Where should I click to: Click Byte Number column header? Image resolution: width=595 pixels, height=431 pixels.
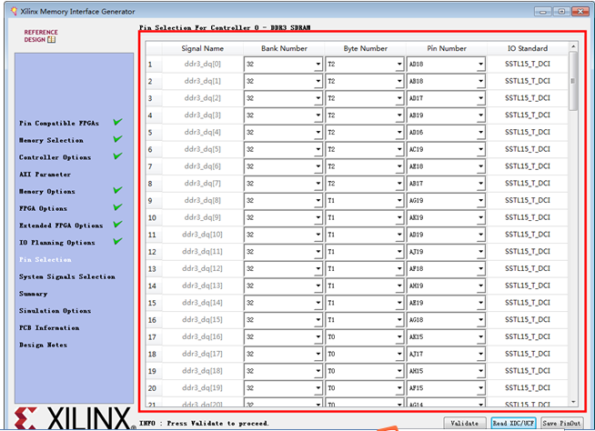point(365,48)
